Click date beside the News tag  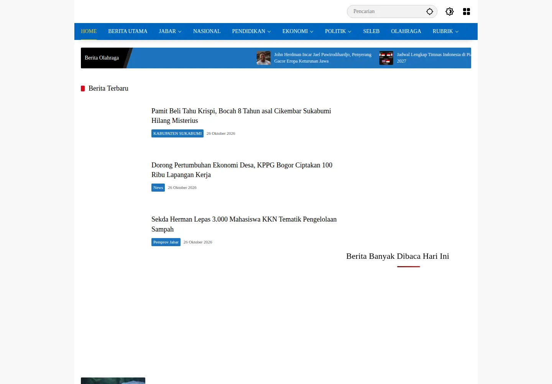coord(182,187)
